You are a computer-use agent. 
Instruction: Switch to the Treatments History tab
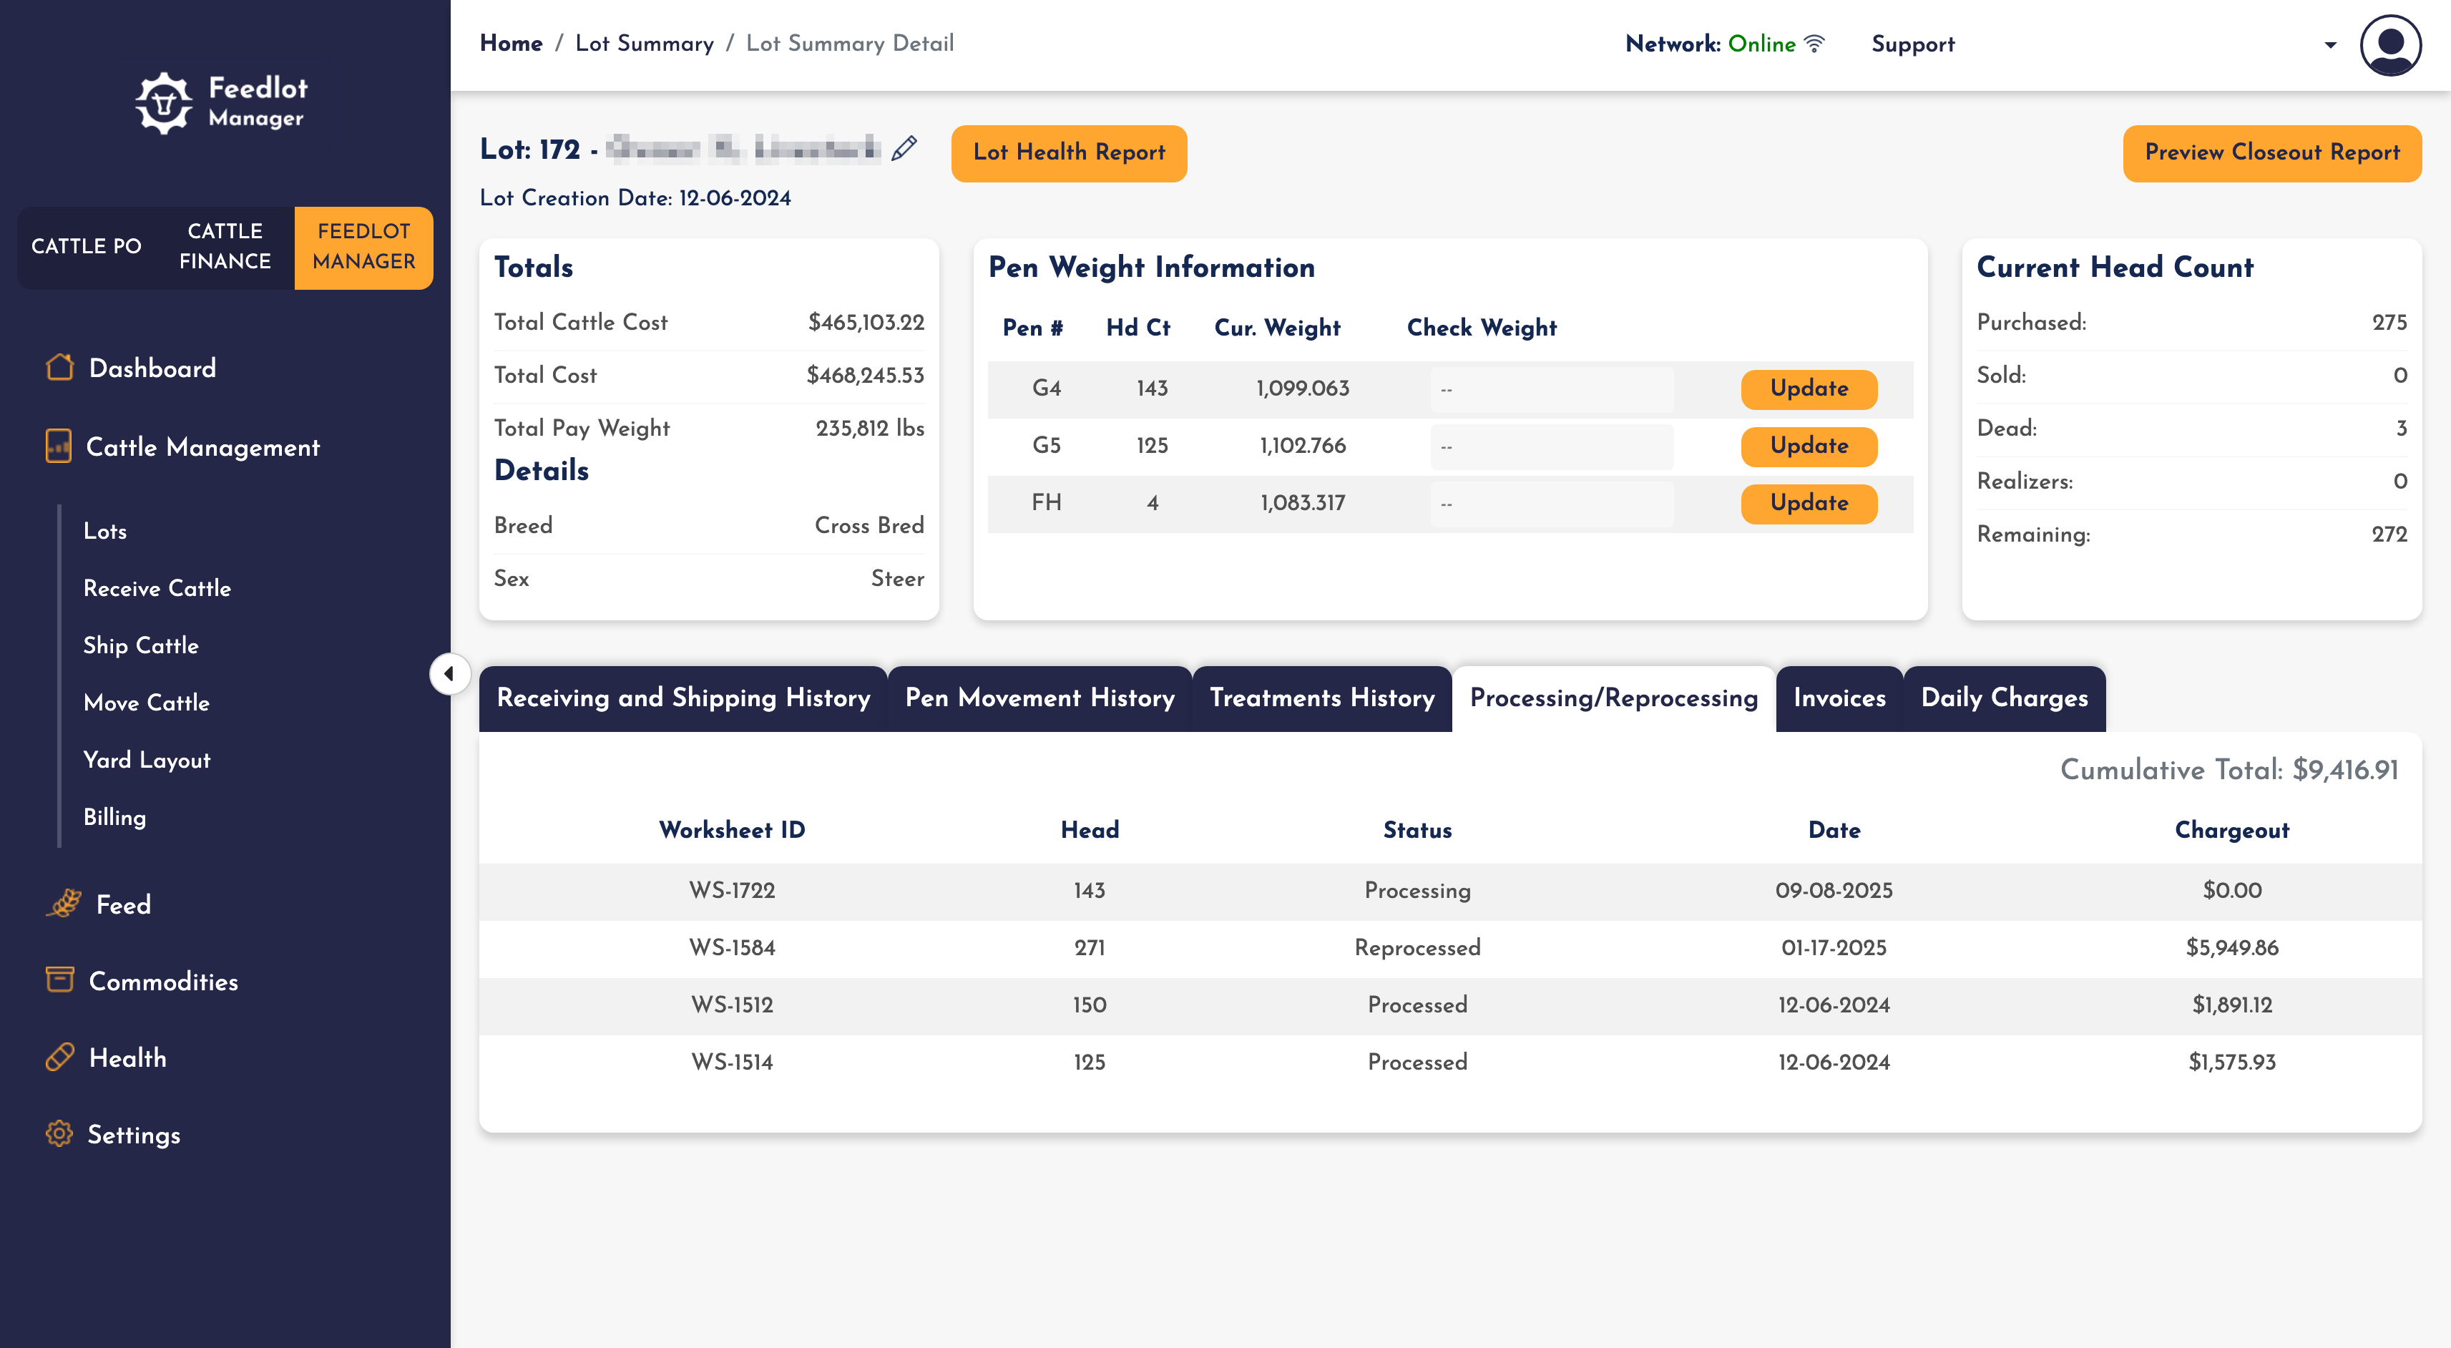click(x=1321, y=698)
